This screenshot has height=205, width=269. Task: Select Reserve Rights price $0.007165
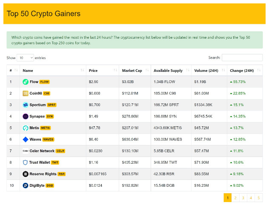pyautogui.click(x=97, y=174)
